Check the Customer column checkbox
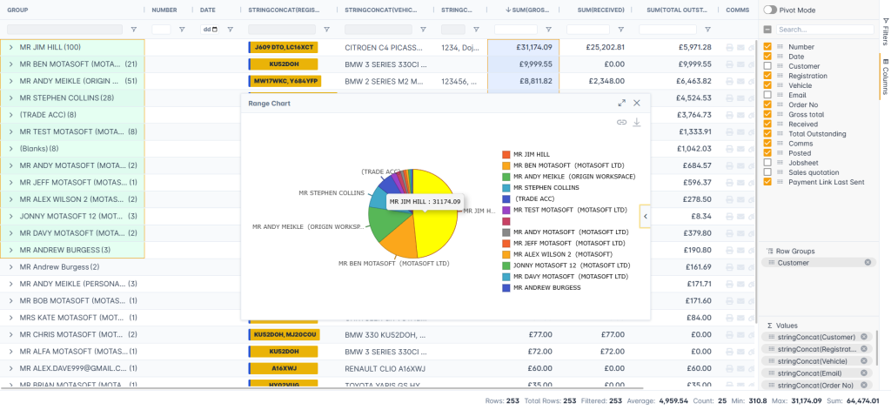The image size is (891, 410). (x=767, y=66)
